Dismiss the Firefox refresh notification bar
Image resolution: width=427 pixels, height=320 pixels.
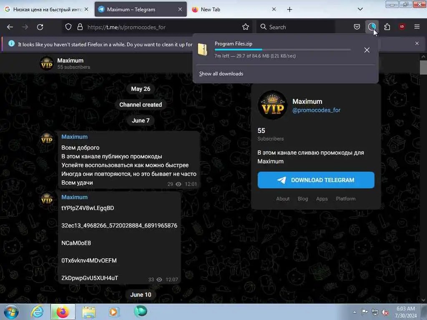point(417,43)
